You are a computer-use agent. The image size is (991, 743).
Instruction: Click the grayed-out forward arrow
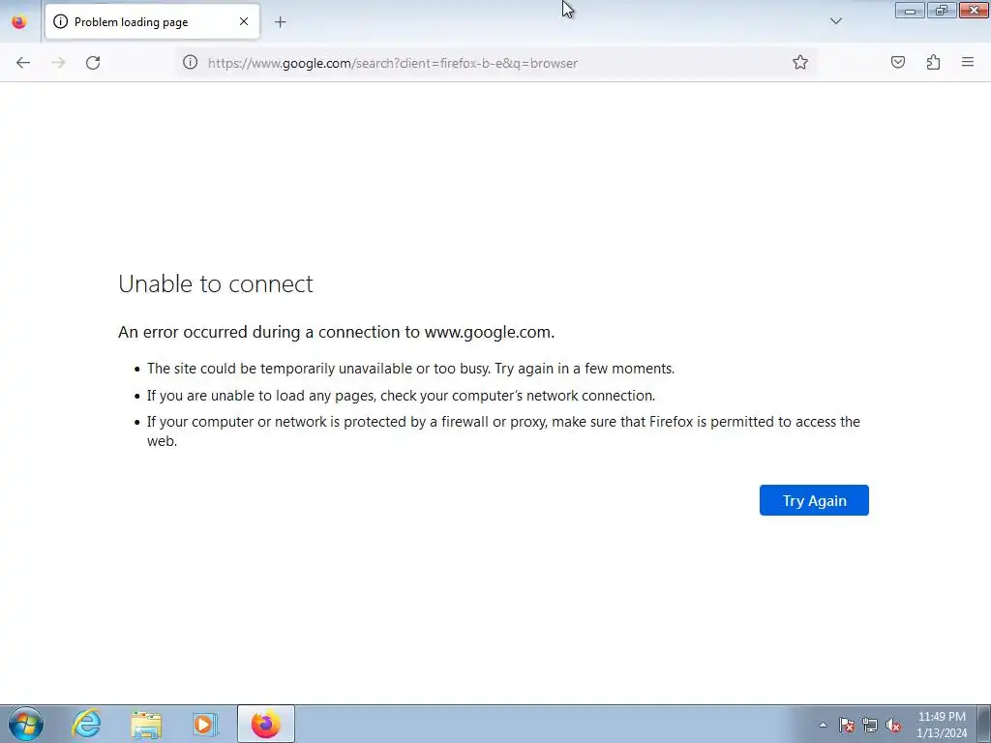coord(58,63)
